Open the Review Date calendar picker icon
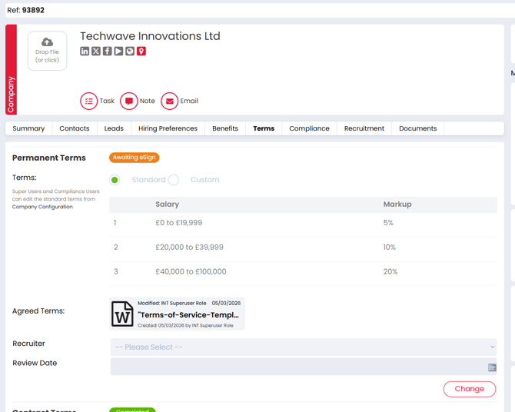 click(x=492, y=367)
